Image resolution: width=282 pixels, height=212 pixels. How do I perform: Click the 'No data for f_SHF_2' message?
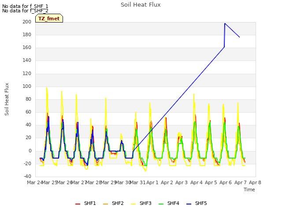tap(25, 11)
